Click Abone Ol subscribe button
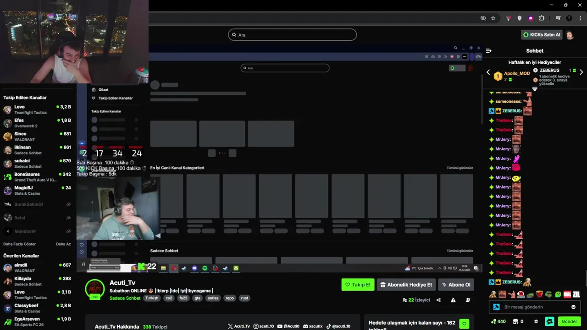Screen dimensions: 587x330 click(x=456, y=285)
